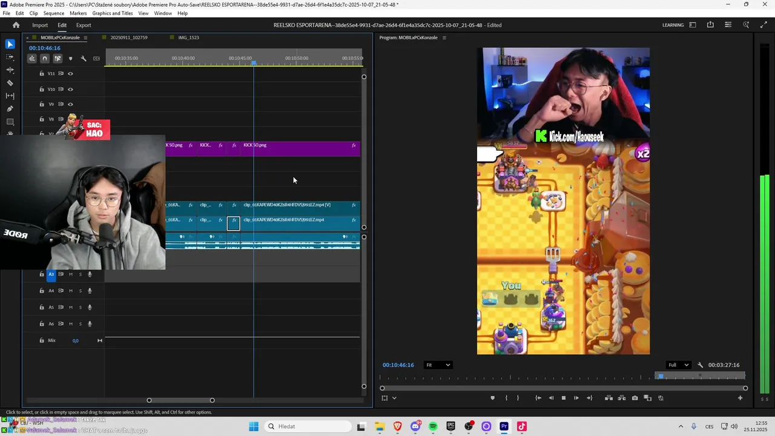Screen dimensions: 775x436
Task: Mark In point in Program Monitor
Action: [506, 398]
